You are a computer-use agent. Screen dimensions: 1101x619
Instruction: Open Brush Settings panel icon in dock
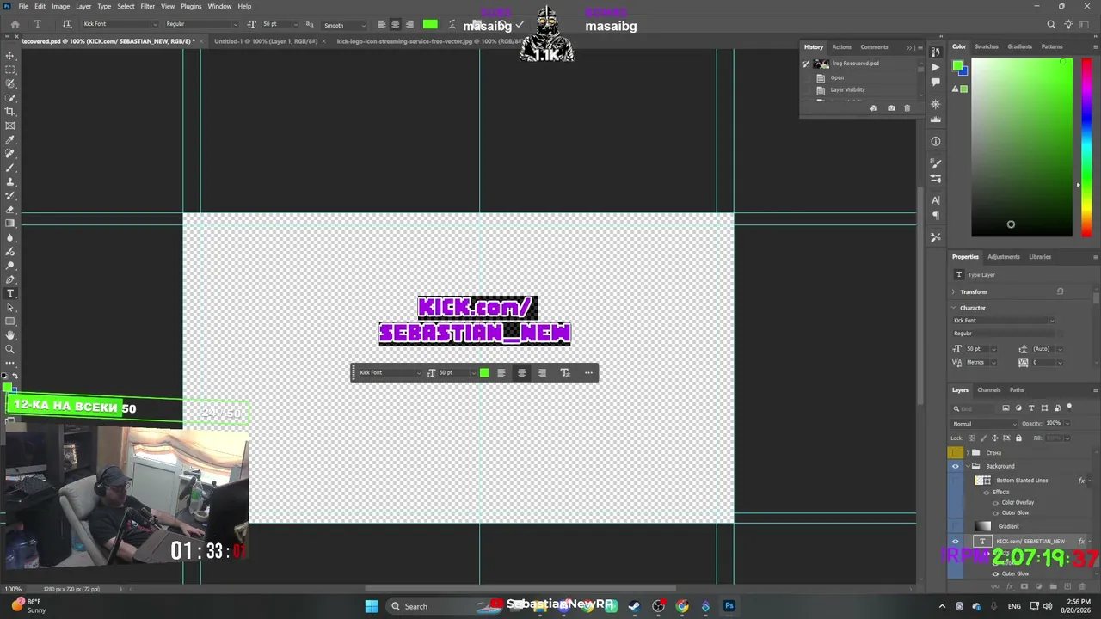coord(936,179)
